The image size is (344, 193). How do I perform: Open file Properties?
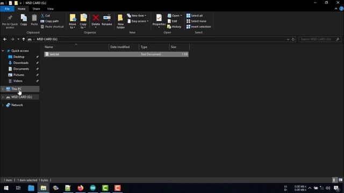(159, 21)
